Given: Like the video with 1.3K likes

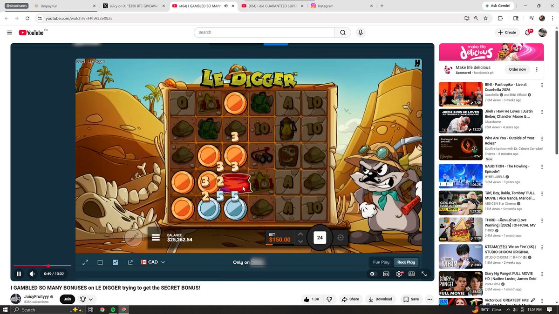Looking at the screenshot, I should [312, 299].
